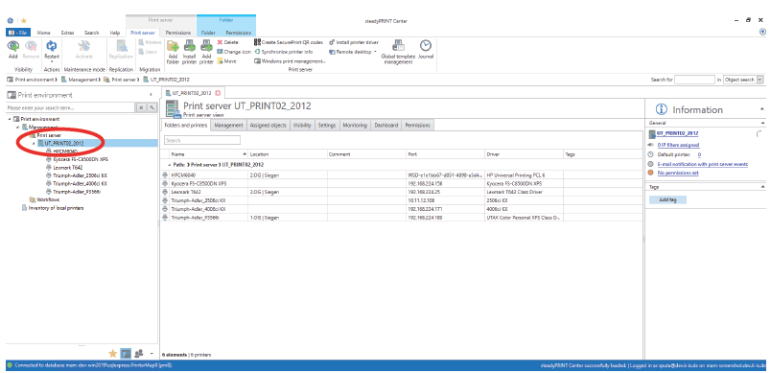Screen dimensions: 771x373
Task: Click the refresh icon in Information panel
Action: pyautogui.click(x=759, y=133)
